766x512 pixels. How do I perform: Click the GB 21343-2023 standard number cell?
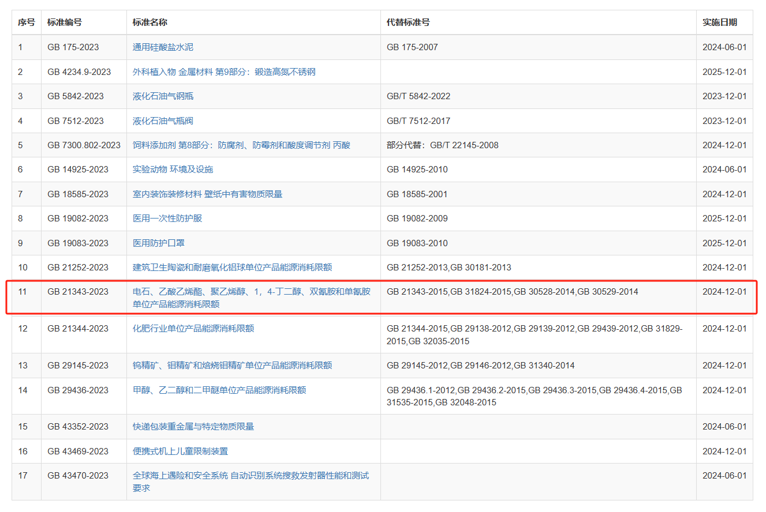pyautogui.click(x=78, y=292)
